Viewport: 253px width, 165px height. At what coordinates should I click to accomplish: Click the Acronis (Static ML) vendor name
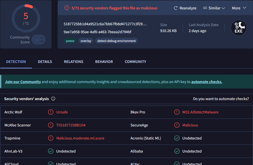click(x=146, y=138)
